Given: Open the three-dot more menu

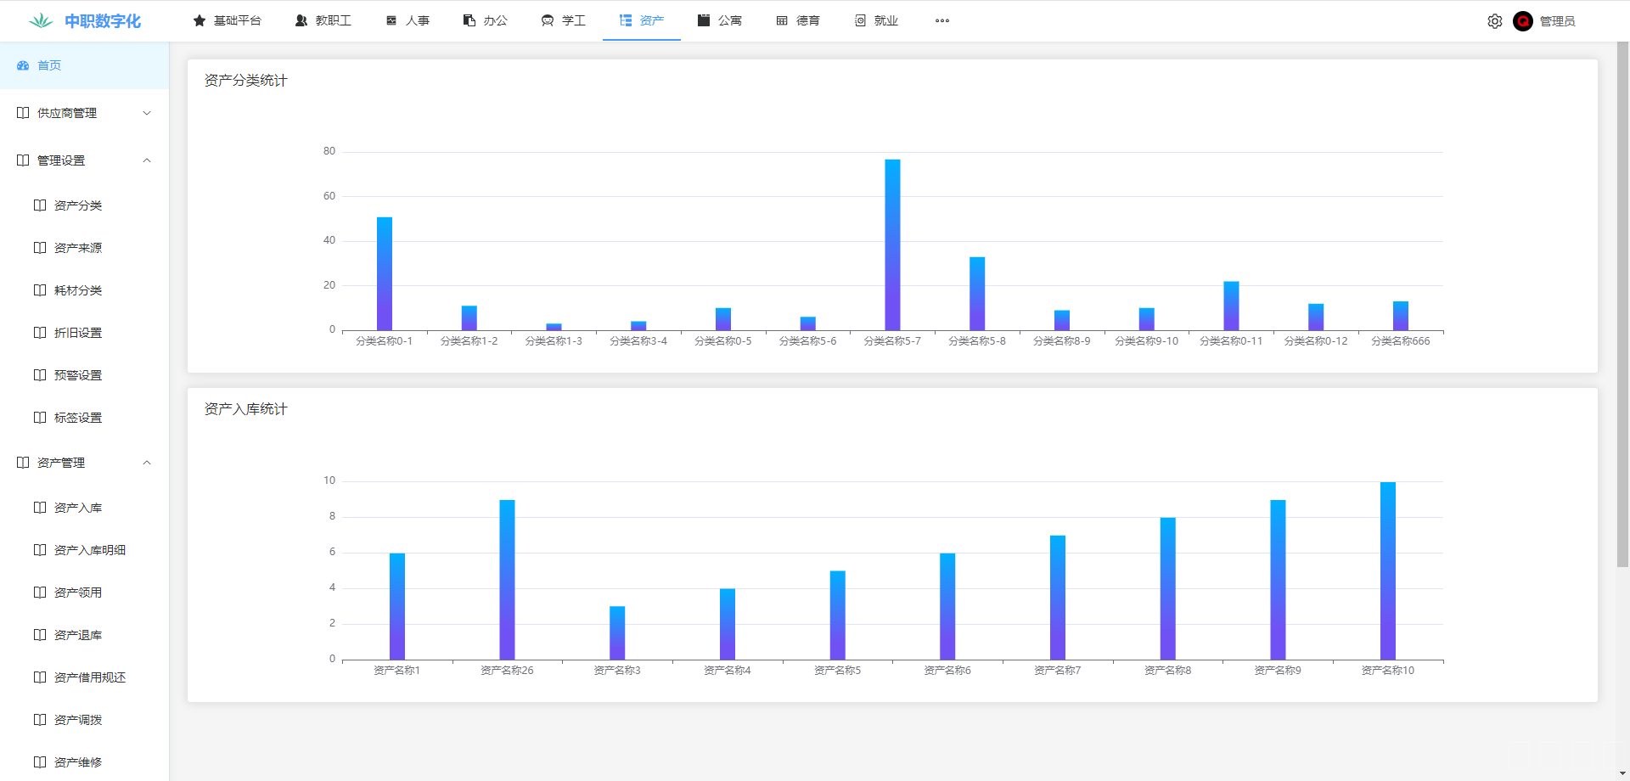Looking at the screenshot, I should 942,20.
